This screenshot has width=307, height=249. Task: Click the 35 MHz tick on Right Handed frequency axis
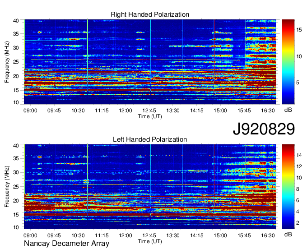tap(16, 34)
